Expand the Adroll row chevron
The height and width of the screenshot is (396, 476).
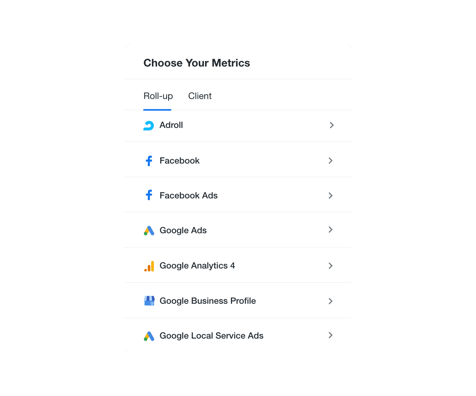332,125
